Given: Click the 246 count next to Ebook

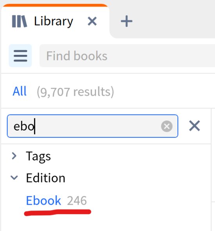Looking at the screenshot, I should (x=77, y=201).
